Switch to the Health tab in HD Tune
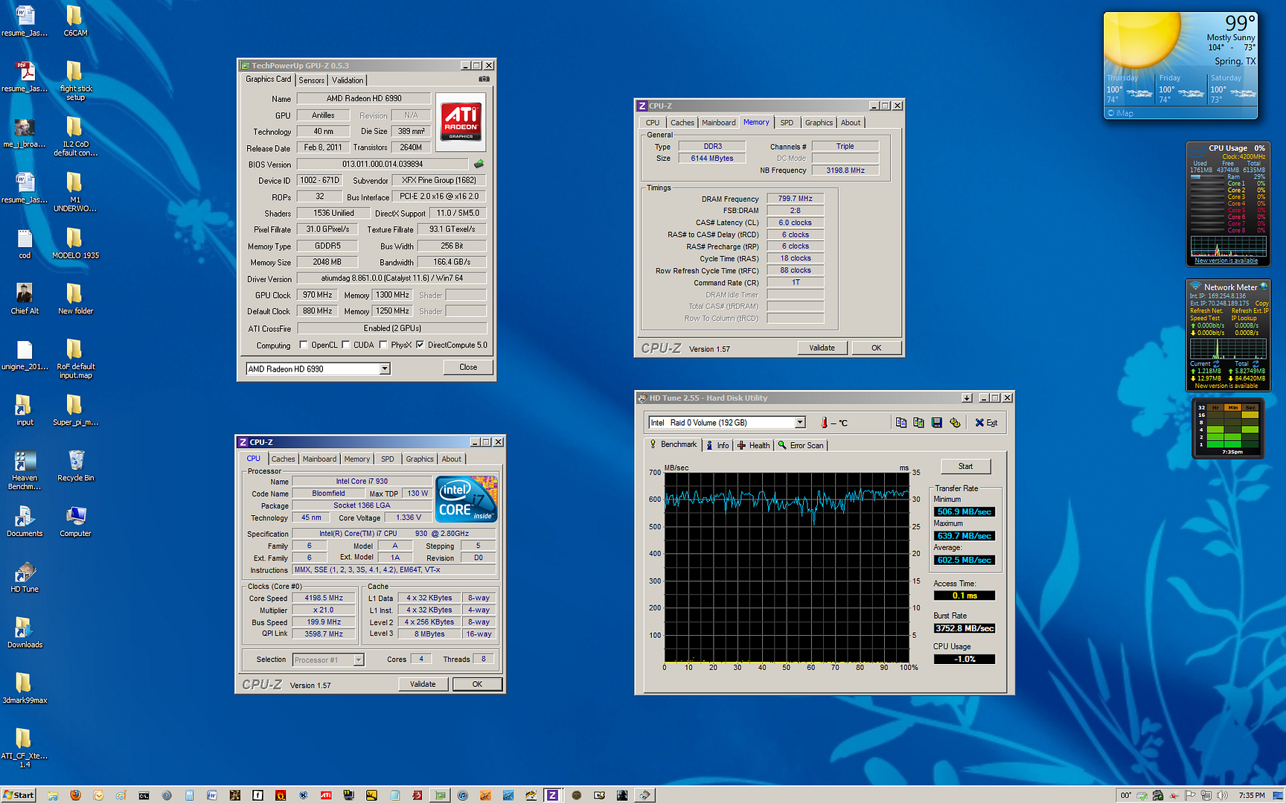 pyautogui.click(x=753, y=445)
